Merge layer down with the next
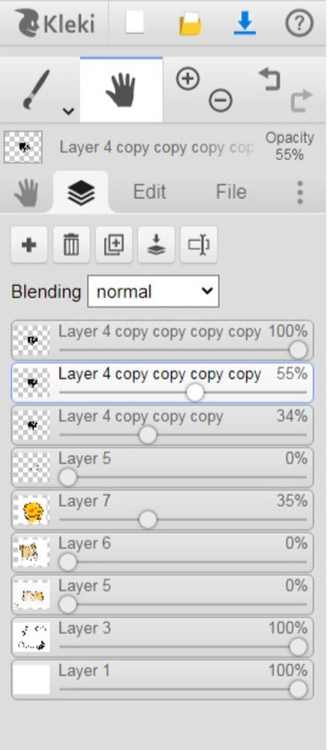331x750 pixels. 156,245
